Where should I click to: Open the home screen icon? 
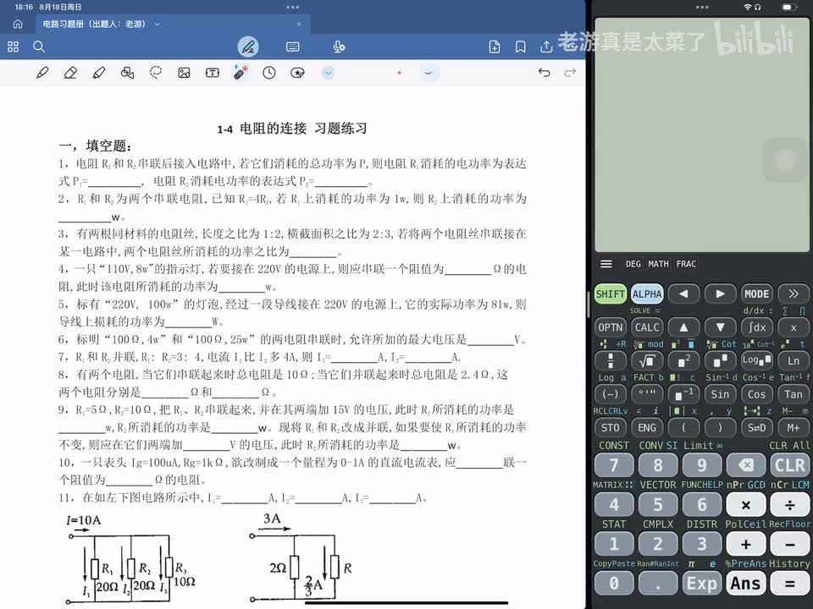coord(18,24)
